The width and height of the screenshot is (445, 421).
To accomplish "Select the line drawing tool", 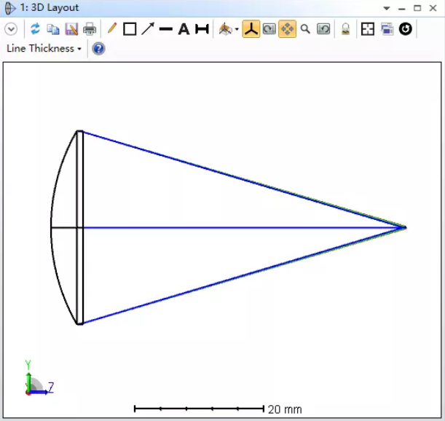I will (x=166, y=29).
